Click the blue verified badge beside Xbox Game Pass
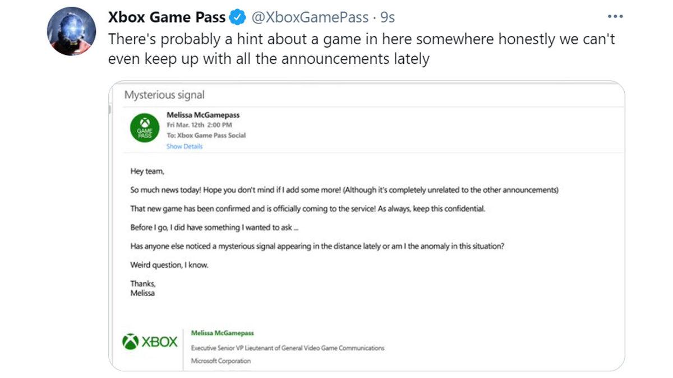This screenshot has width=673, height=378. (238, 17)
